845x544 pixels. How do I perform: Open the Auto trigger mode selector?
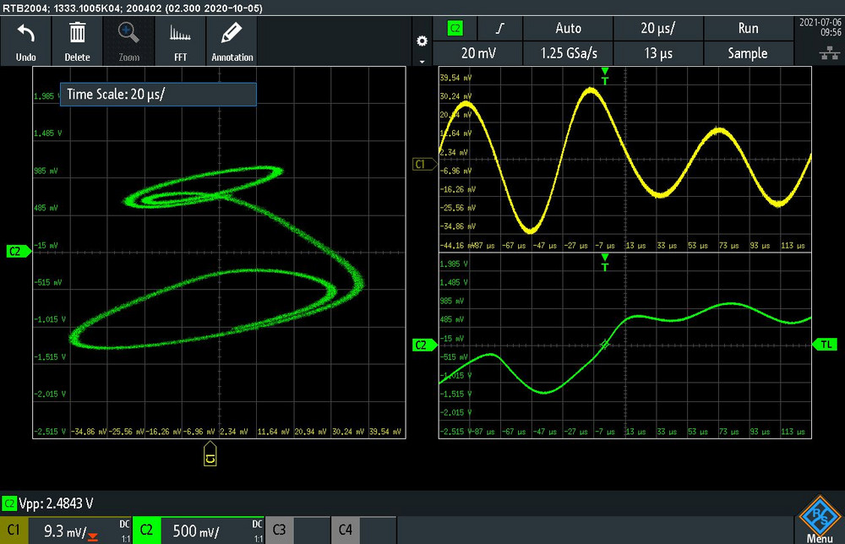click(x=568, y=28)
